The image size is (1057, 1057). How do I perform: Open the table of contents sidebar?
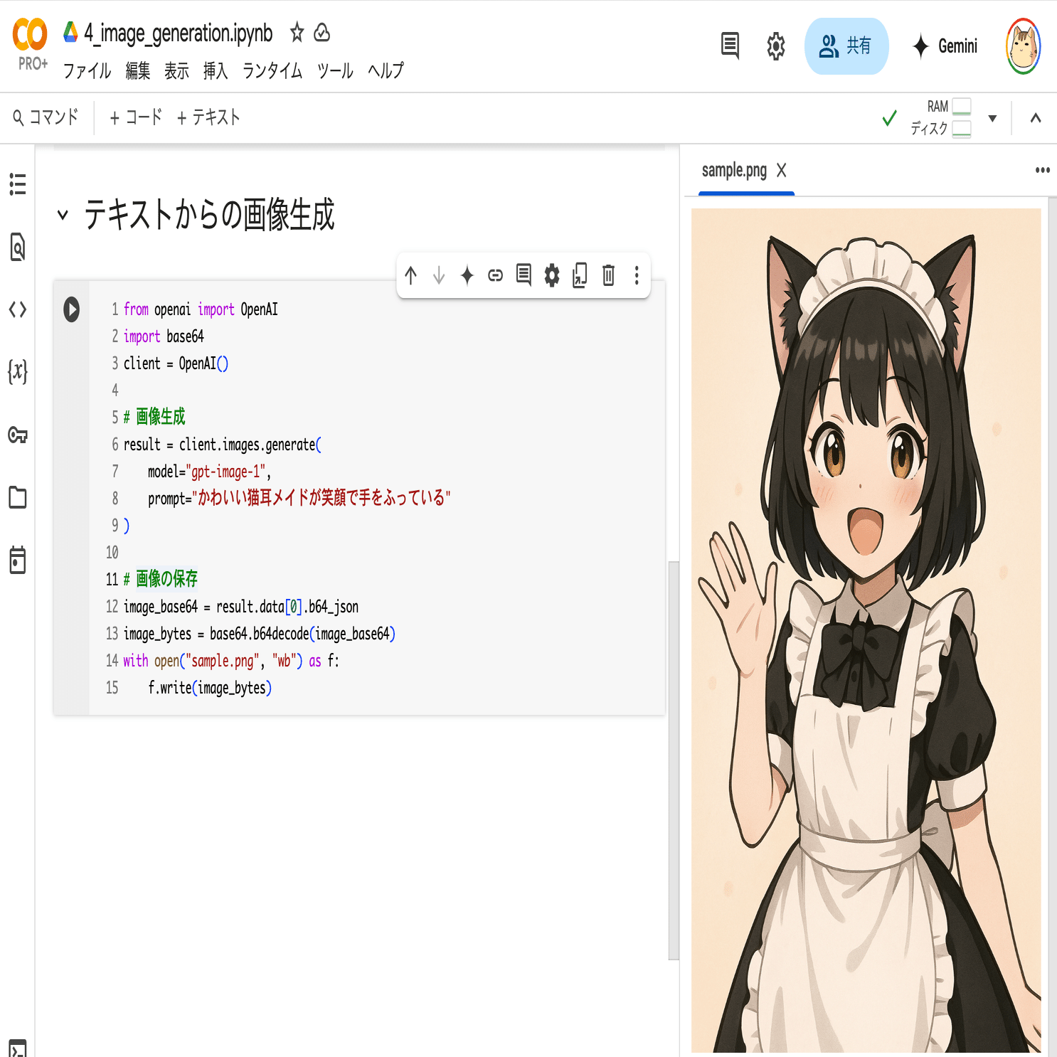coord(18,185)
